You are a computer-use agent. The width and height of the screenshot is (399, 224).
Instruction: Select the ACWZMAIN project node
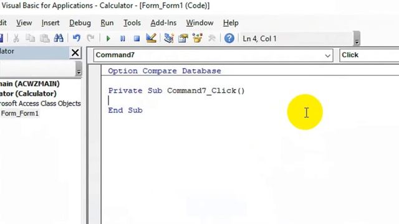30,83
